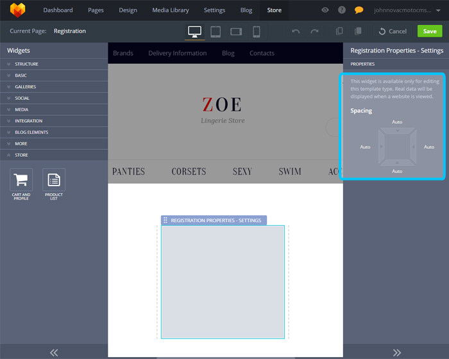Click the bottom spacing arrow in box
Screen dimensions: 449x359
[397, 162]
